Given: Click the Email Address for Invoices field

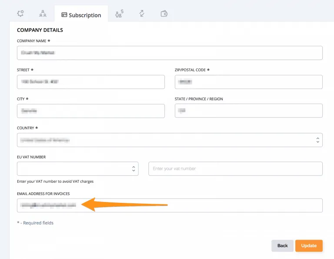Looking at the screenshot, I should [x=170, y=205].
